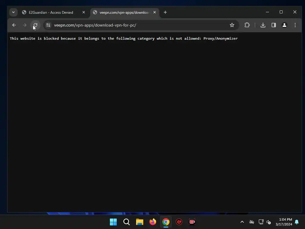Click the blocked category message text
The width and height of the screenshot is (305, 229).
(124, 38)
